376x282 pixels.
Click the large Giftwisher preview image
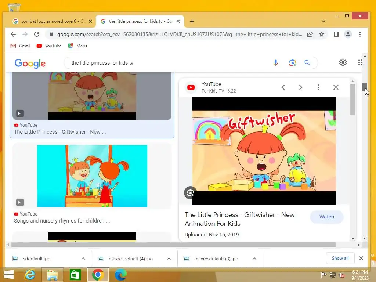[264, 151]
